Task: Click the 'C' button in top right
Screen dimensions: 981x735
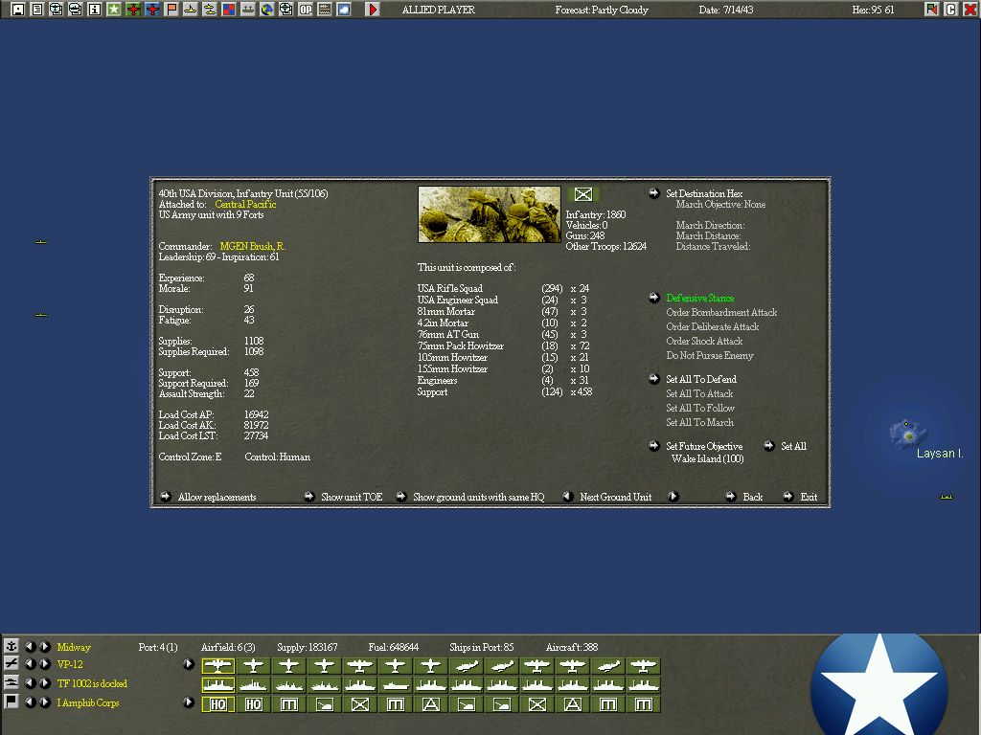Action: [x=951, y=10]
